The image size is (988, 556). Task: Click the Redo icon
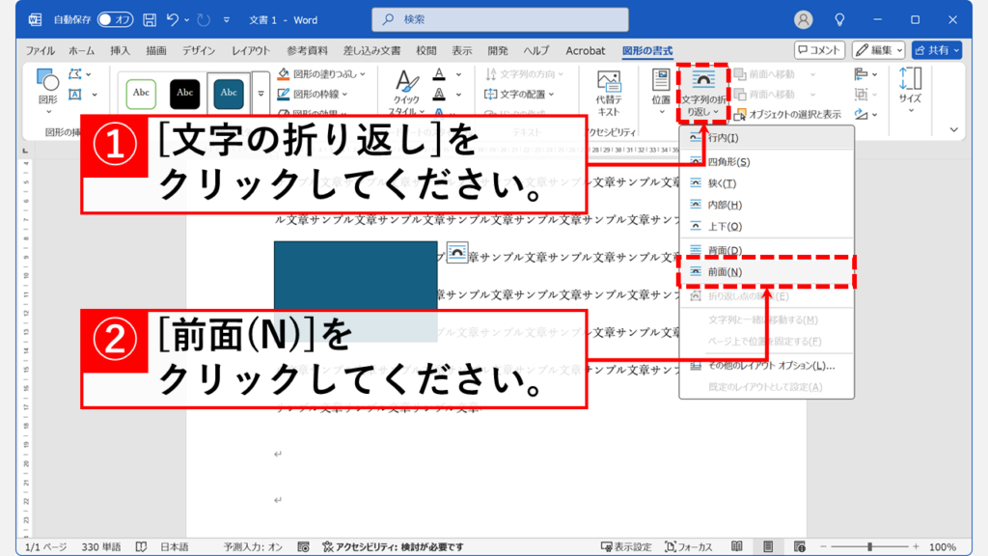[x=203, y=20]
